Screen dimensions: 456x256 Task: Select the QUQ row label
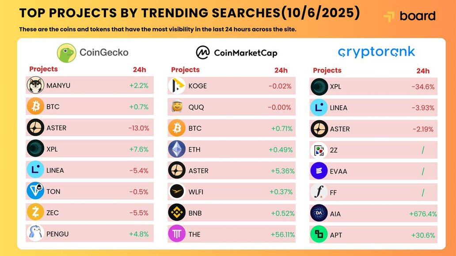196,107
